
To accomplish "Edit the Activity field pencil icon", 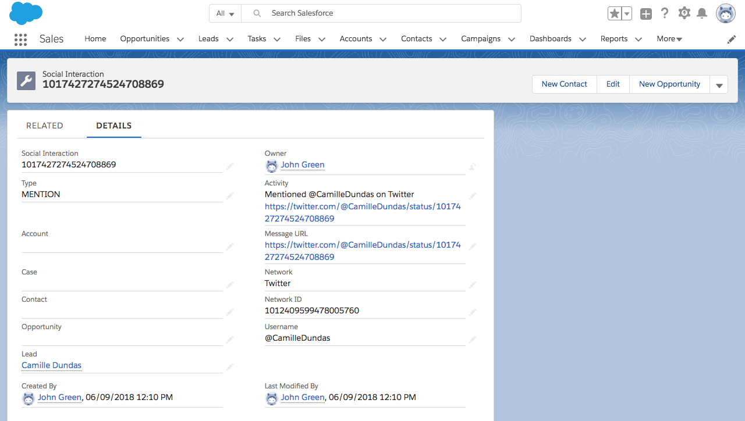I will pyautogui.click(x=473, y=196).
